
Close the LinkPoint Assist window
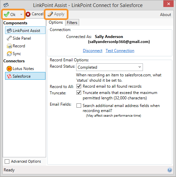pyautogui.click(x=168, y=4)
